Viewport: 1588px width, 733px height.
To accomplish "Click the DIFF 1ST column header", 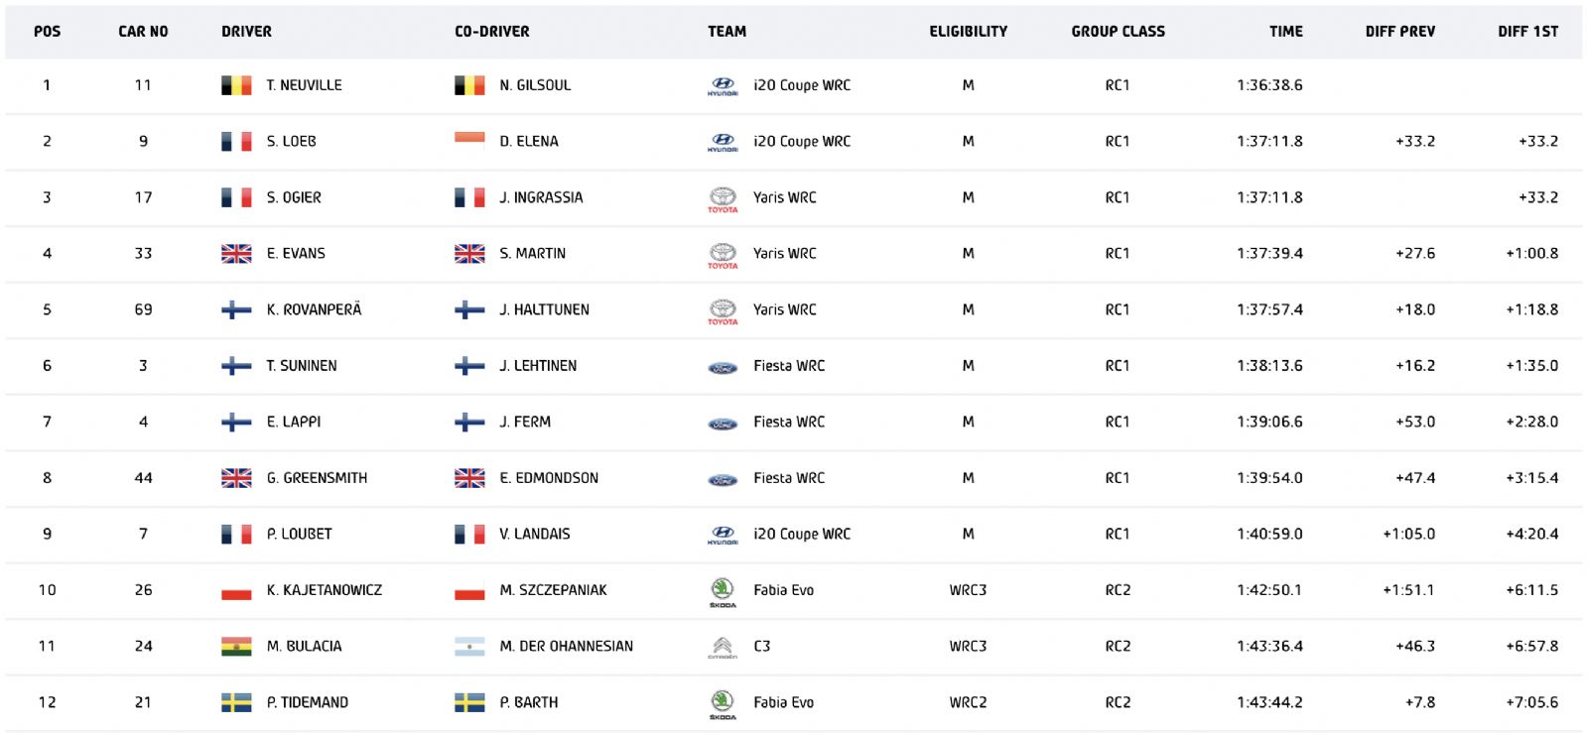I will (1527, 32).
